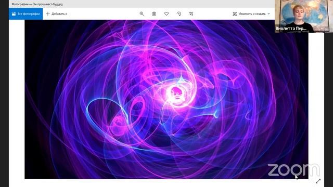Click the photo file name in the title bar
Image resolution: width=333 pixels, height=187 pixels.
point(37,4)
